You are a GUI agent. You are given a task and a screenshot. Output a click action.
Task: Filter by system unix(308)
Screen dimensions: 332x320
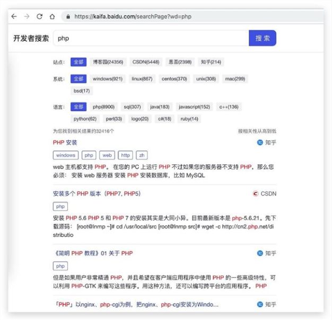point(206,79)
